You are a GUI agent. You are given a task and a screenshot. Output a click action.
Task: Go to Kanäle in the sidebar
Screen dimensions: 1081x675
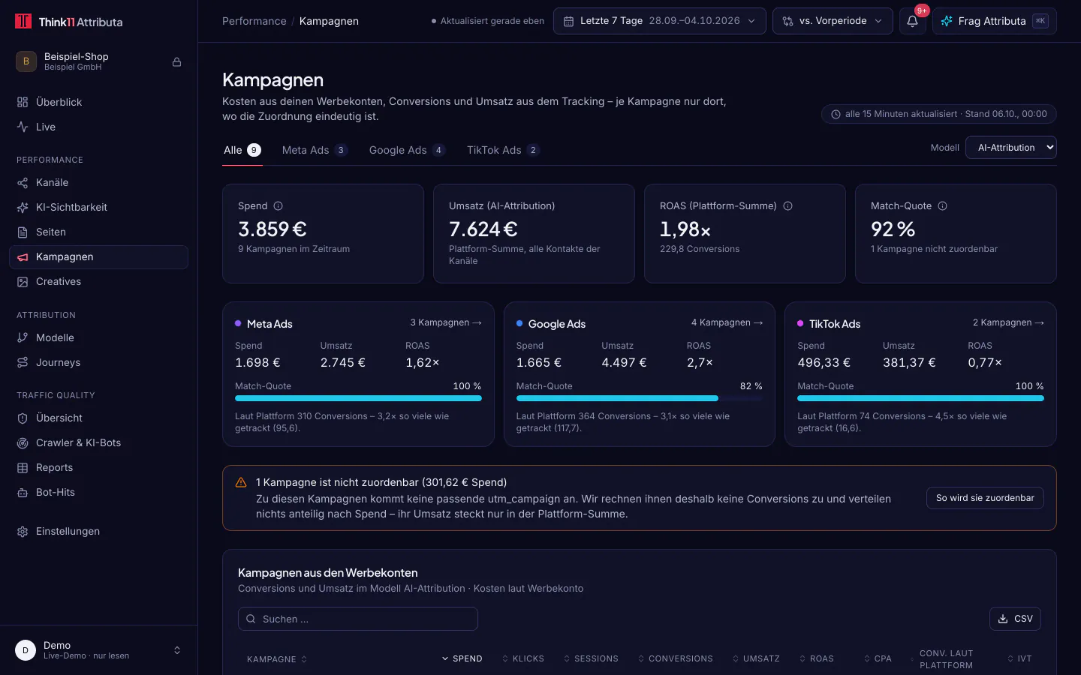pos(98,182)
